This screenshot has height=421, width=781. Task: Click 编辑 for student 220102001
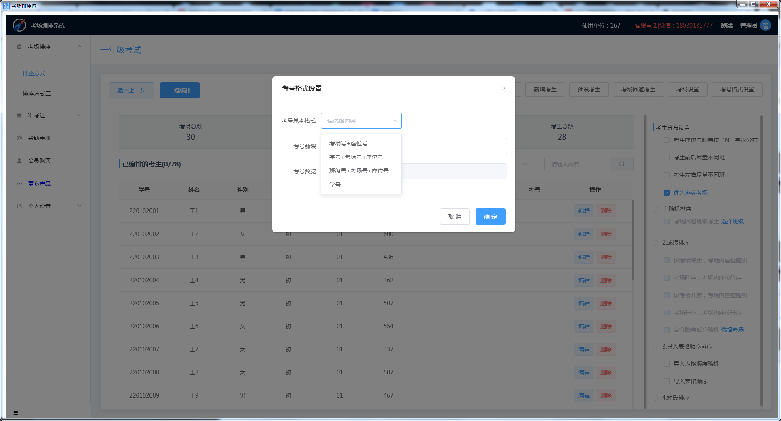point(584,211)
